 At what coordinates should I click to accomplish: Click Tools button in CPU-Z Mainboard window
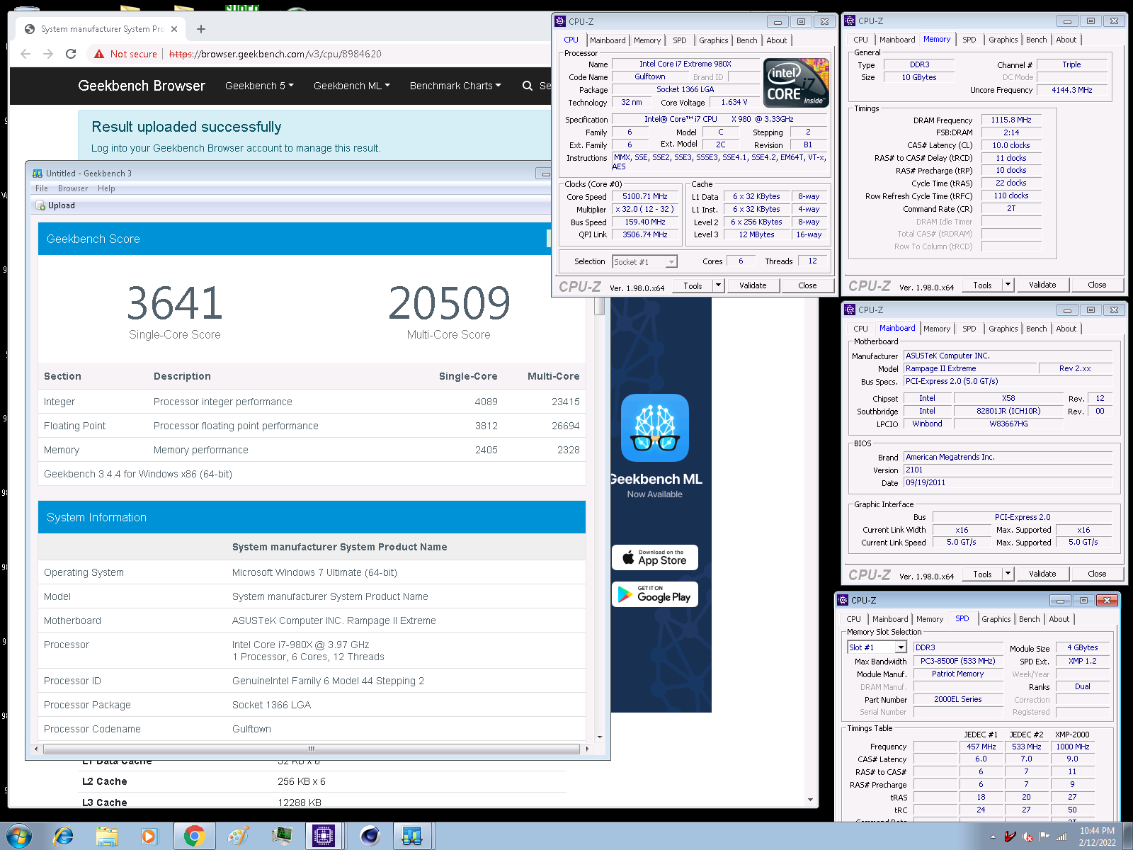coord(982,574)
